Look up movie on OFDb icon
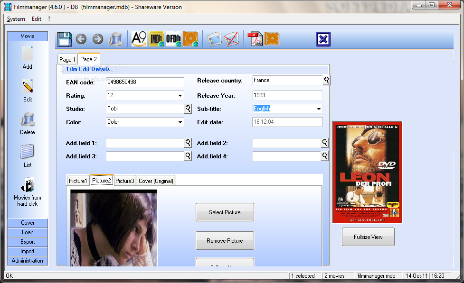This screenshot has width=464, height=283. [173, 39]
